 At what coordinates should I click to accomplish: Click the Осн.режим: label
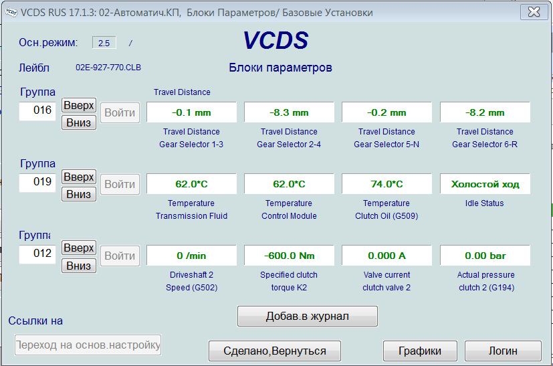click(x=48, y=43)
